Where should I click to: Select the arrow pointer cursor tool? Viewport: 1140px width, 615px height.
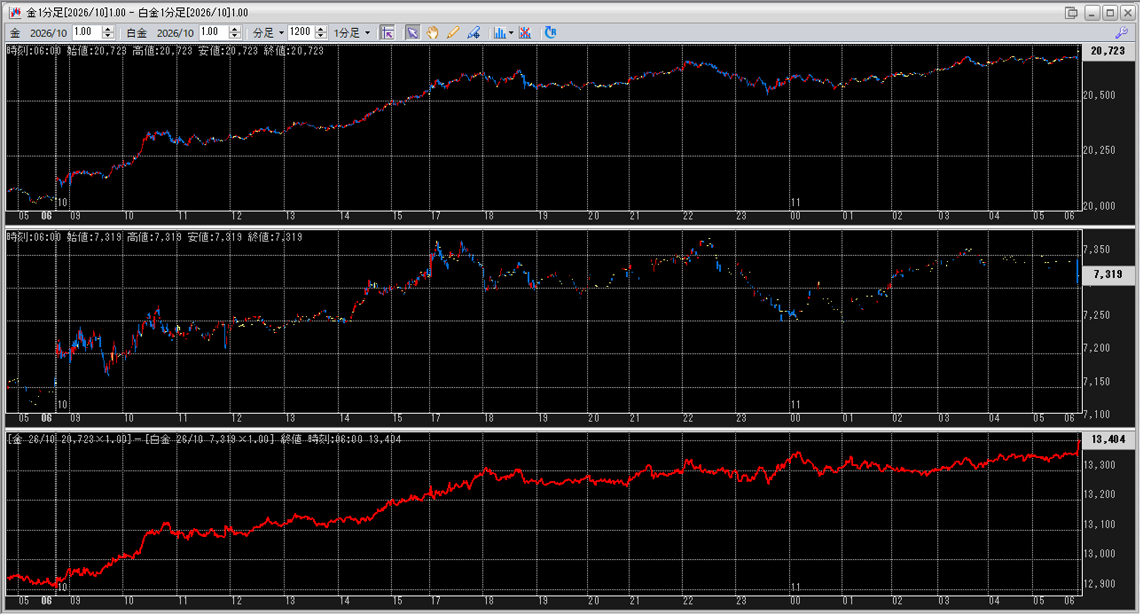(412, 33)
